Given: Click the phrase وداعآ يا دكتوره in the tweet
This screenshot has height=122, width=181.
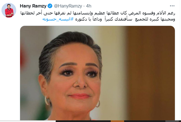Looking at the screenshot, I should pos(89,19).
